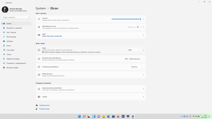Click the Rozdzielczość wyświetlacza icon
Screen dimensions: 212x119
click(39, 59)
